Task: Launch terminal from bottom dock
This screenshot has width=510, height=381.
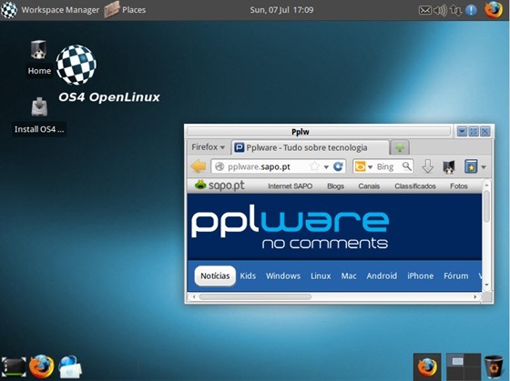Action: point(14,367)
